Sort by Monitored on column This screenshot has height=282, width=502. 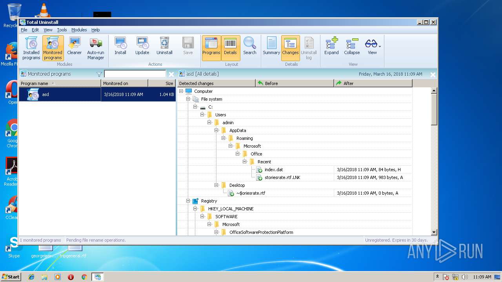(x=124, y=83)
